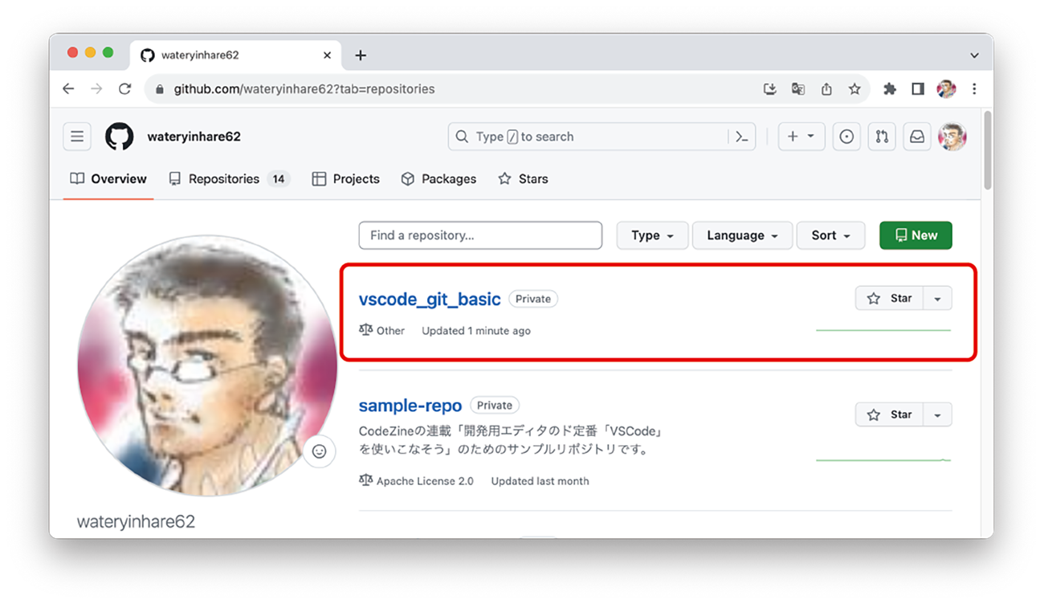The width and height of the screenshot is (1044, 604).
Task: Click the large profile avatar picture
Action: [207, 365]
